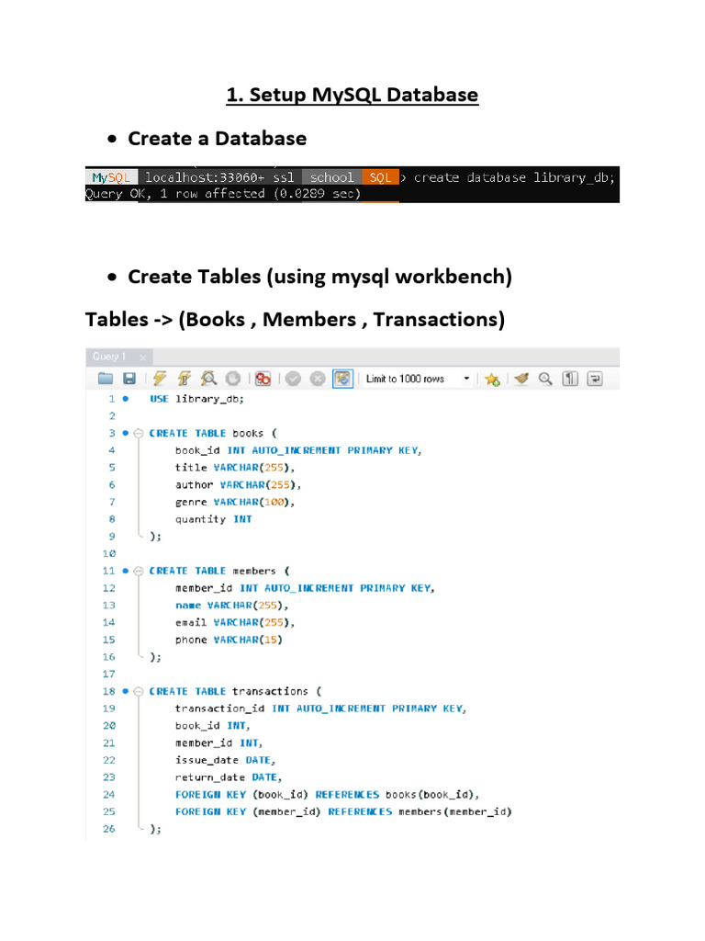Screen dimensions: 705x941
Task: Save the script with floppy disk icon
Action: pos(129,378)
